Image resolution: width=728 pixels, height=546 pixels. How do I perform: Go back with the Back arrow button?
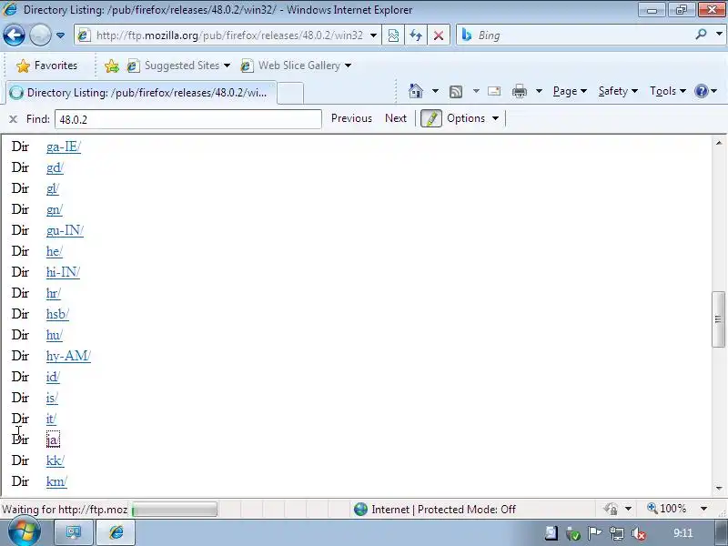(14, 35)
